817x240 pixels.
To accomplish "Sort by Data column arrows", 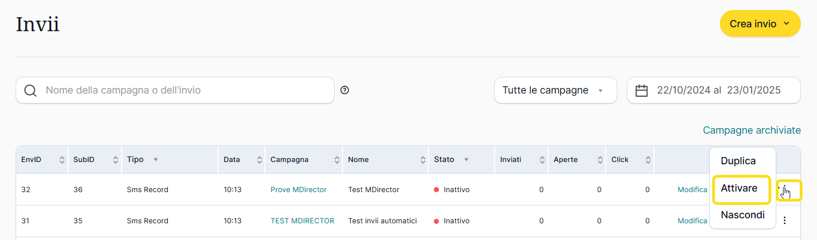I will point(259,160).
